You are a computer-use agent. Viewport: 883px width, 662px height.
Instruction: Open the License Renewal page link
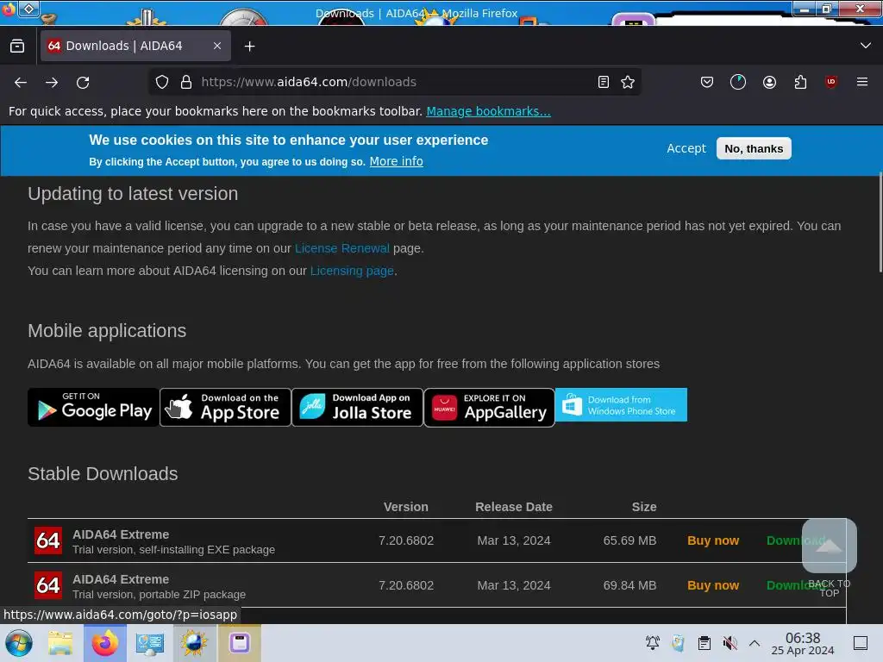pos(341,248)
